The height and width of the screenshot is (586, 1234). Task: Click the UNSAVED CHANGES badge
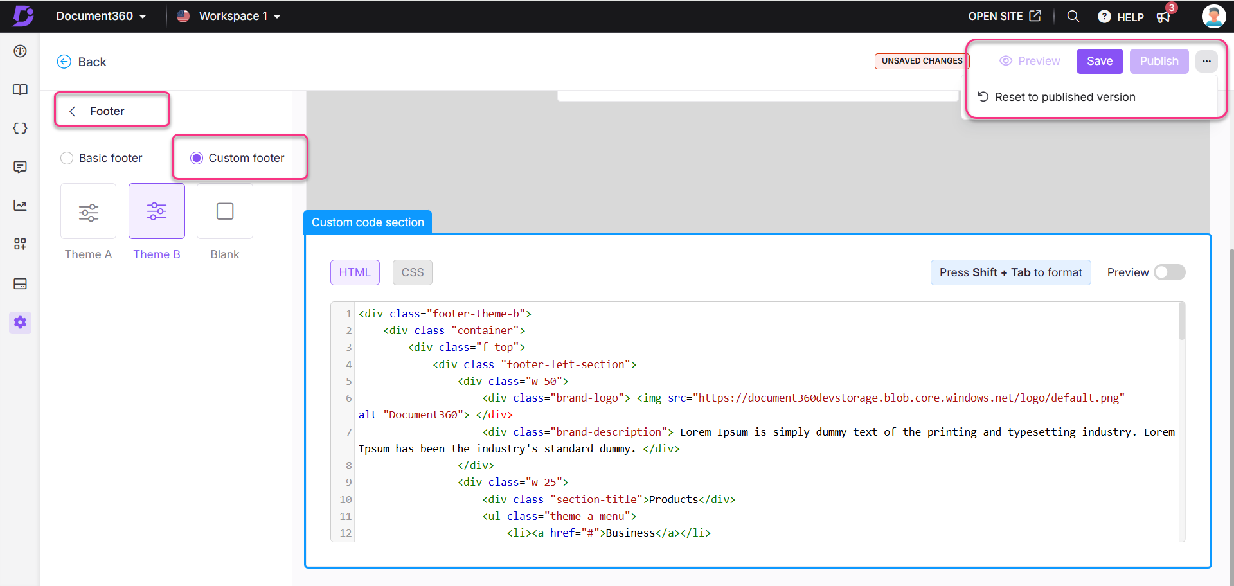(x=922, y=61)
